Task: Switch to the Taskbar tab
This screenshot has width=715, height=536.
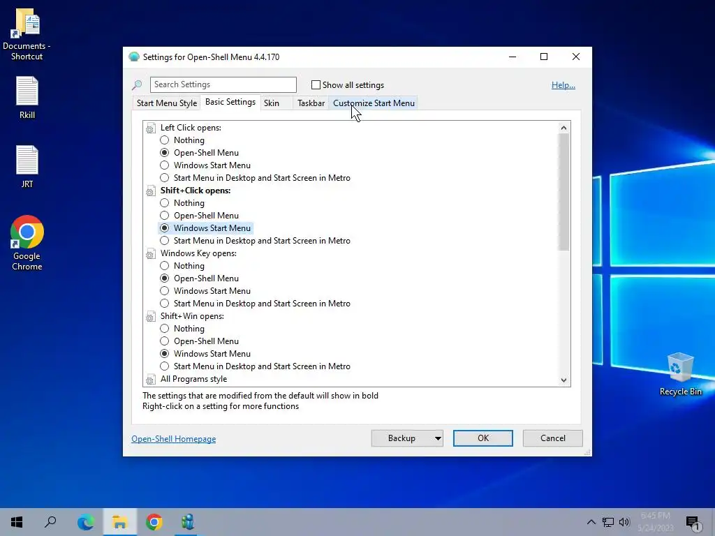Action: pyautogui.click(x=311, y=103)
